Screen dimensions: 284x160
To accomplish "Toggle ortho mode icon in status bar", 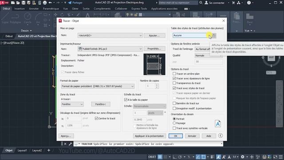I will pyautogui.click(x=174, y=157).
